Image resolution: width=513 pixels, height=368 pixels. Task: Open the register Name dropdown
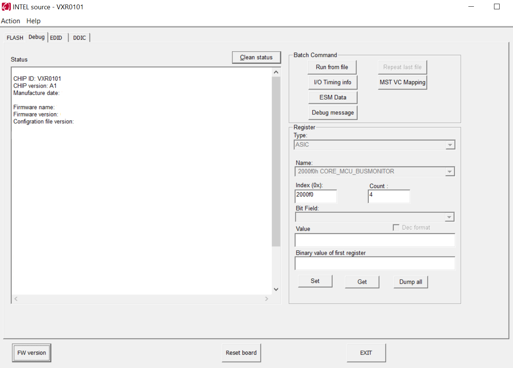[x=450, y=172]
